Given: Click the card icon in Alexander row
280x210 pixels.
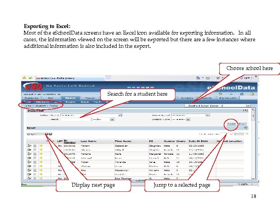Looking at the screenshot, I should [x=35, y=170].
